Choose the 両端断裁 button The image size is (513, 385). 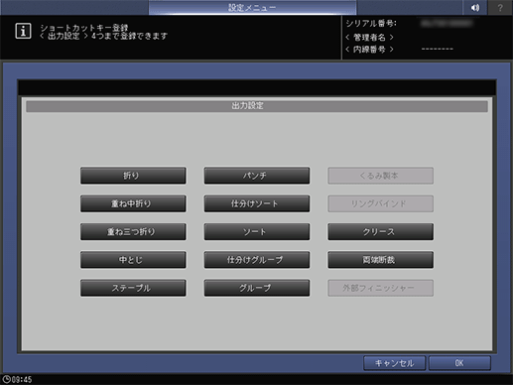point(380,260)
